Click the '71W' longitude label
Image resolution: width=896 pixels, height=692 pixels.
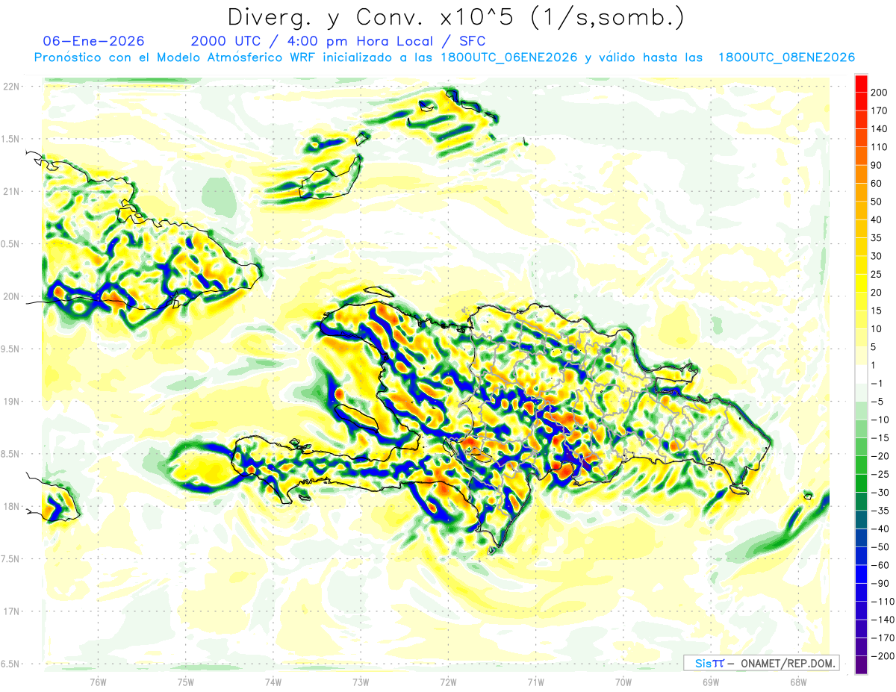535,682
